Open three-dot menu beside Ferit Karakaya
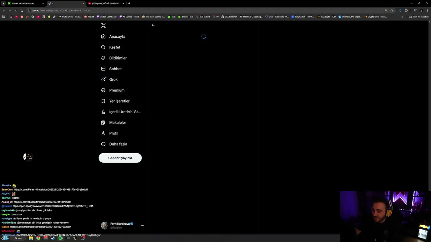431x242 pixels. point(142,226)
